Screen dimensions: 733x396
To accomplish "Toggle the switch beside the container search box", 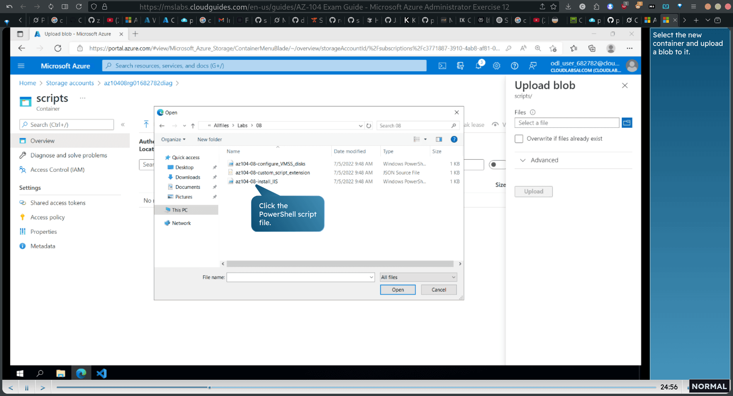I will click(x=497, y=165).
